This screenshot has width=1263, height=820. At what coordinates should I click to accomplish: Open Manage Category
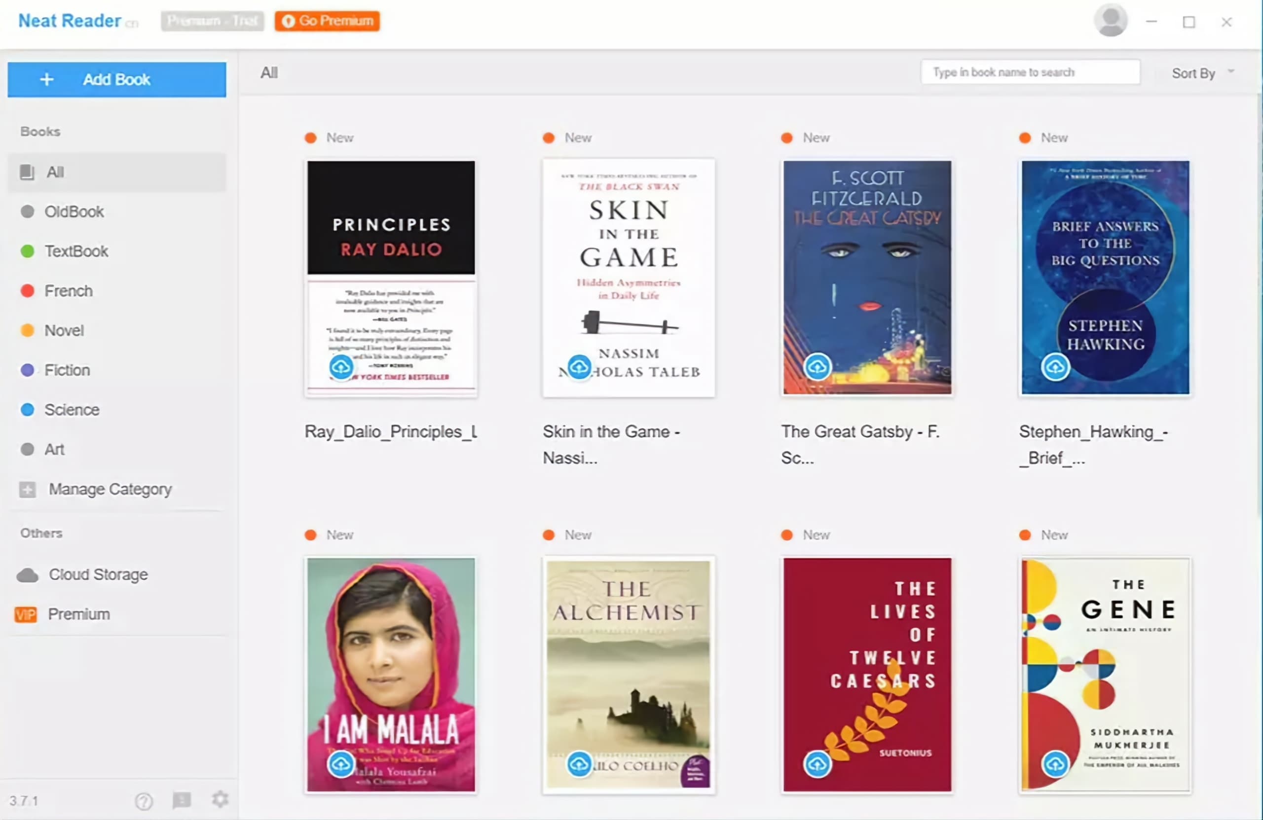(117, 489)
